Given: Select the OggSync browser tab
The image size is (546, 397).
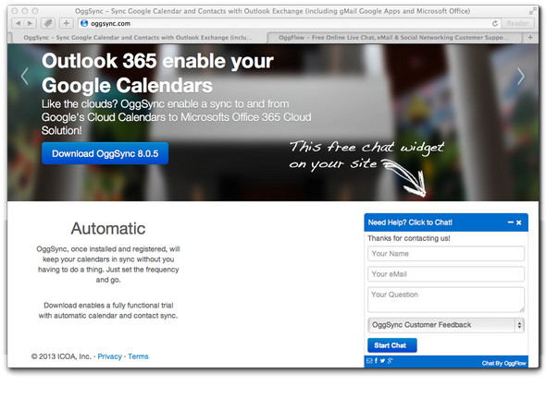Looking at the screenshot, I should click(x=138, y=38).
